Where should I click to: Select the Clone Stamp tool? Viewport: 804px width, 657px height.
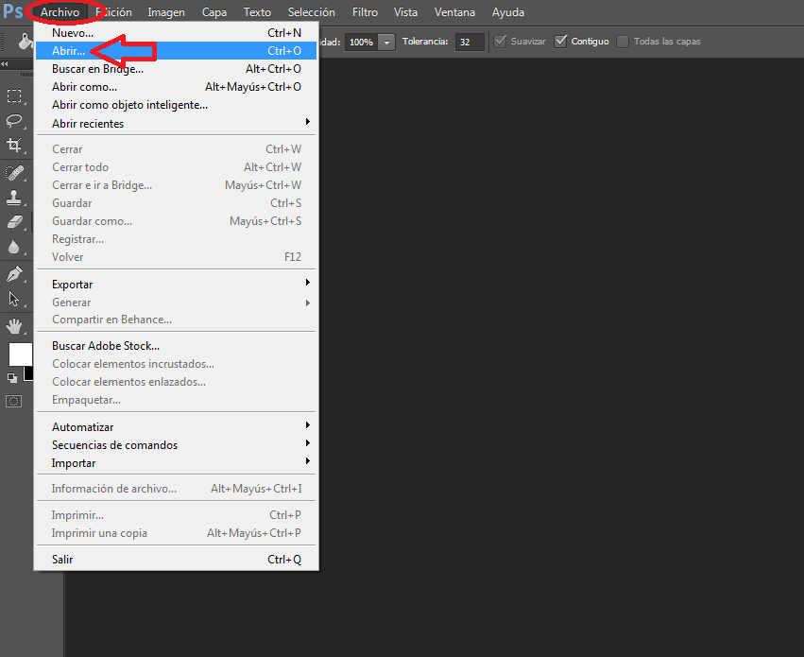click(14, 198)
